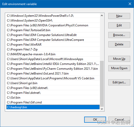Select the apache-maven-3.8.4\bin entry
134x127 pixels.
tap(53, 54)
